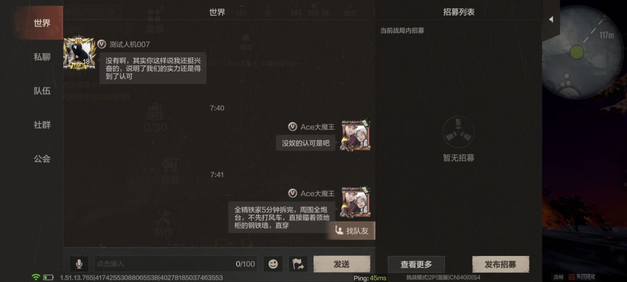Tap the microphone voice input icon
This screenshot has width=627, height=282.
[79, 264]
